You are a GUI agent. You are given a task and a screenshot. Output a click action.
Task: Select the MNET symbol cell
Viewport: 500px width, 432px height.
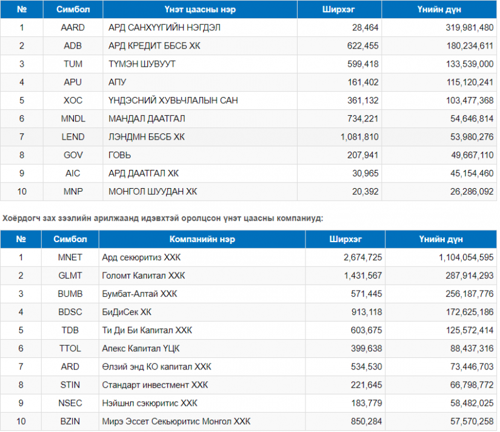(70, 257)
